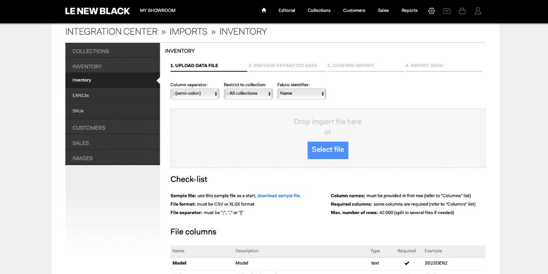548x274 pixels.
Task: Select the Upload Data File step tab
Action: point(209,66)
